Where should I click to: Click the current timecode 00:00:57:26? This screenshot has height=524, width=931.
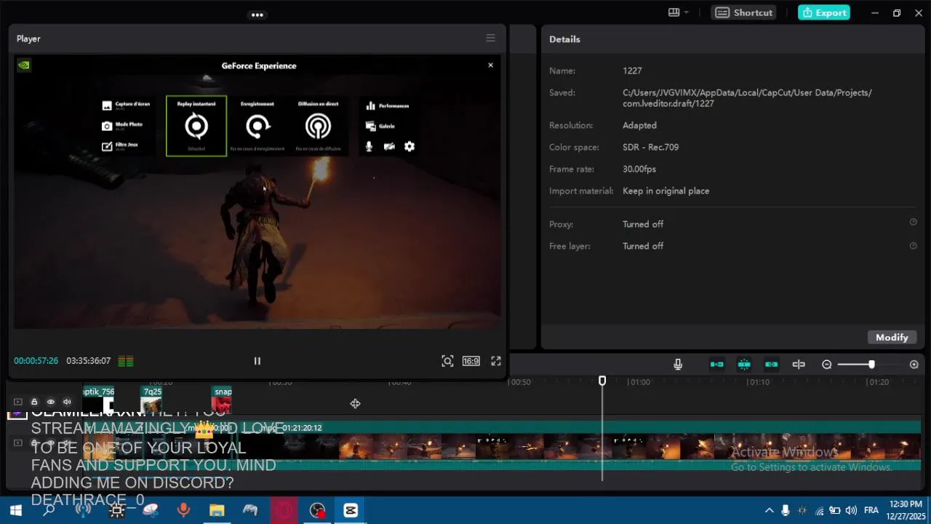36,361
